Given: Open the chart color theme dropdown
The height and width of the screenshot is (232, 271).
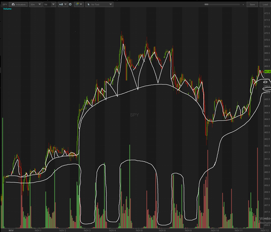Looking at the screenshot, I should point(79,4).
